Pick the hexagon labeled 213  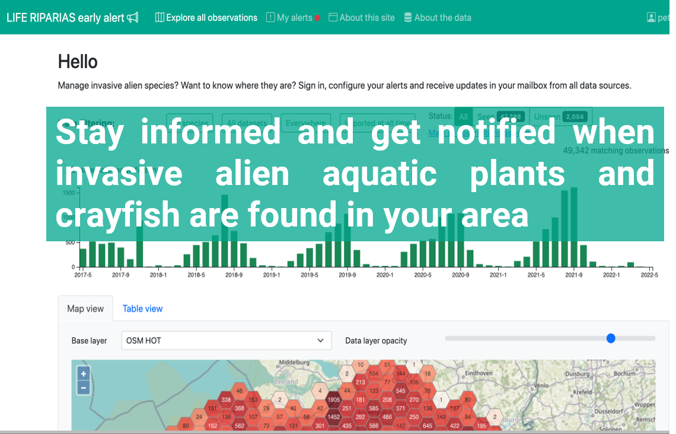361,382
